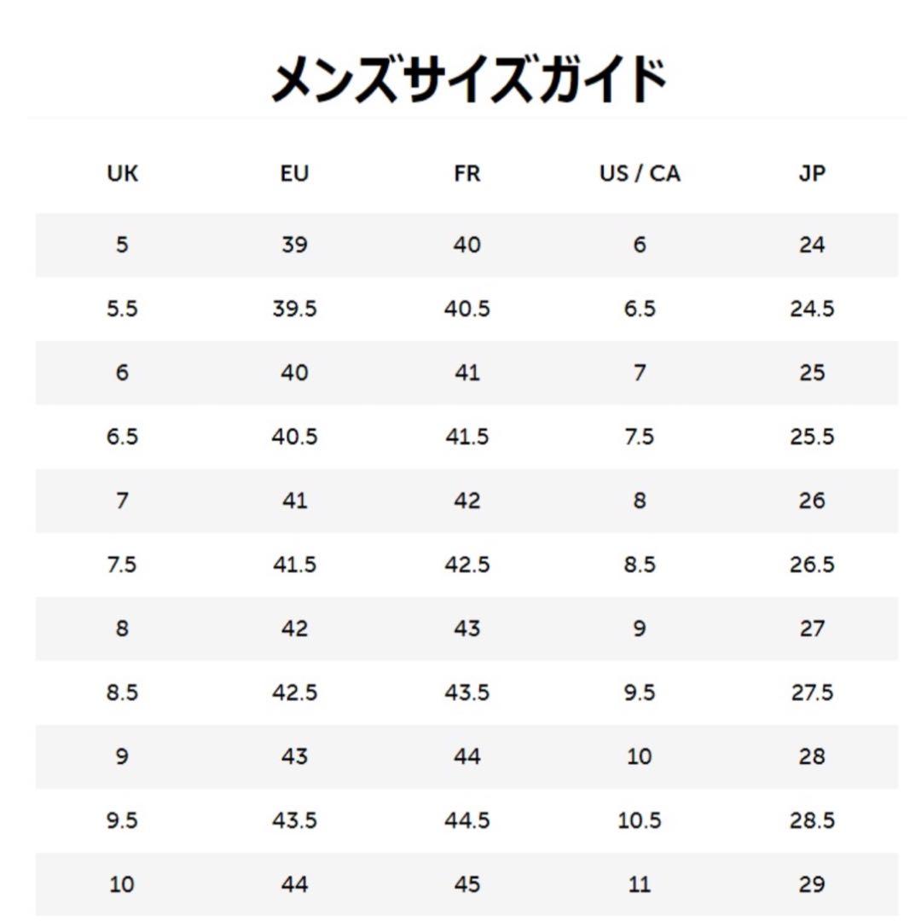Select JP size 28.5 cell
Image resolution: width=921 pixels, height=921 pixels.
point(812,820)
